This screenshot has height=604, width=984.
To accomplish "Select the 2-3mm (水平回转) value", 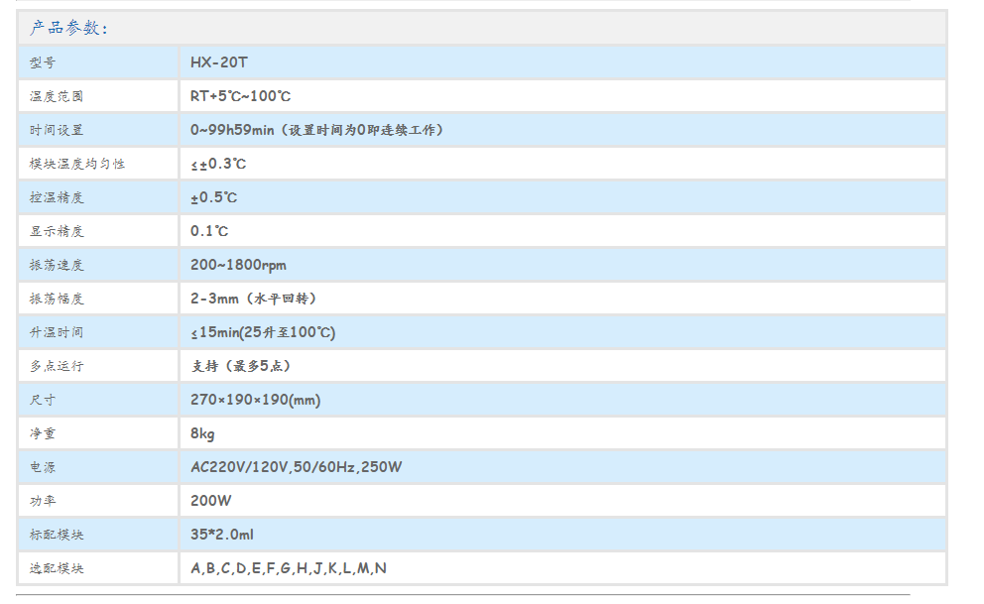I will (253, 299).
